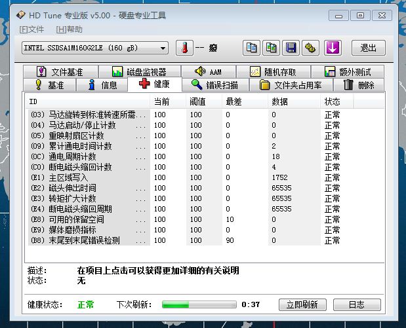Click worst value 90 in B8 row

pos(230,240)
